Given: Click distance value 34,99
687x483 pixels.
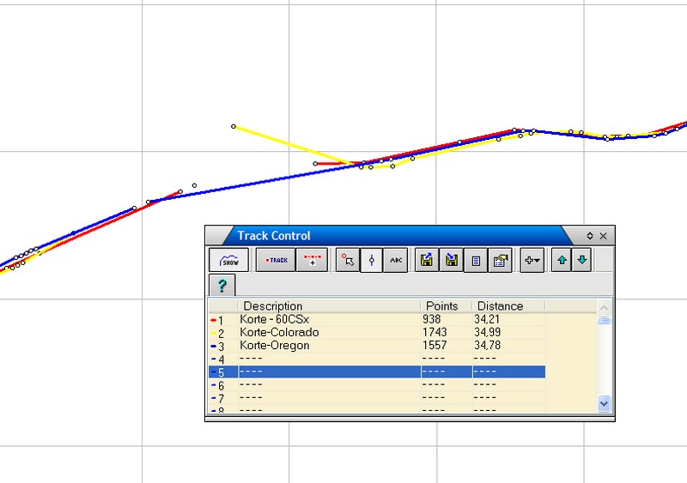Looking at the screenshot, I should coord(487,332).
